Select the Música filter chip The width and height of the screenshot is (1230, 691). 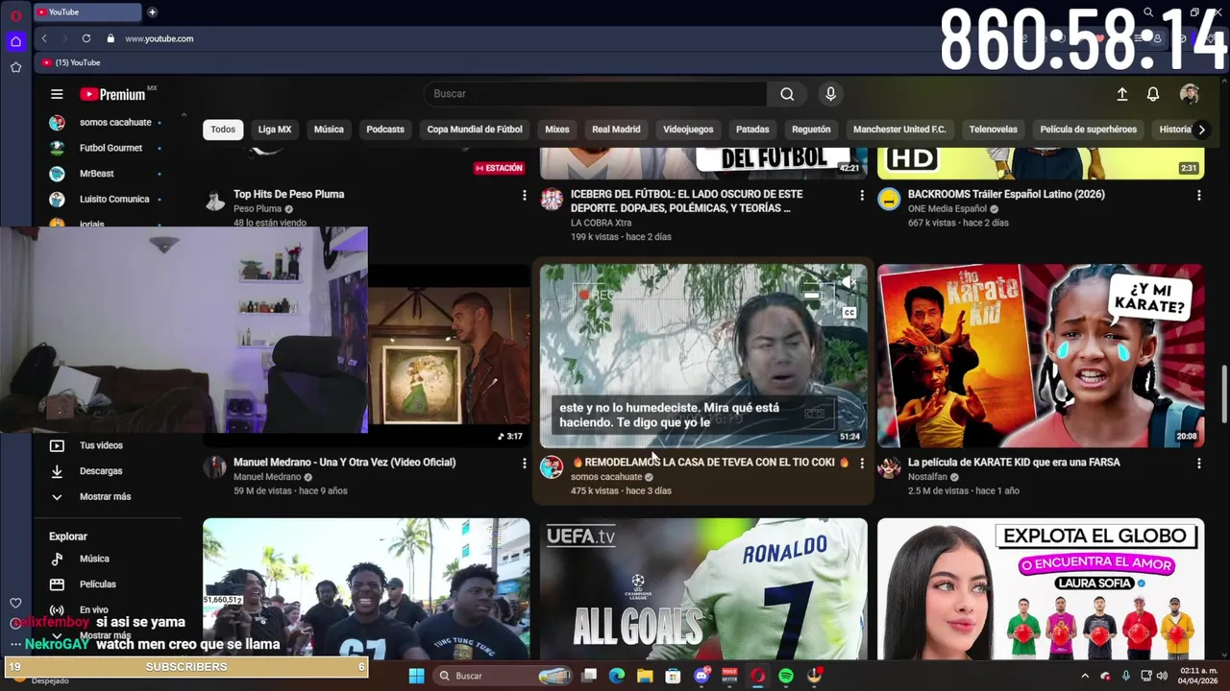click(x=329, y=130)
